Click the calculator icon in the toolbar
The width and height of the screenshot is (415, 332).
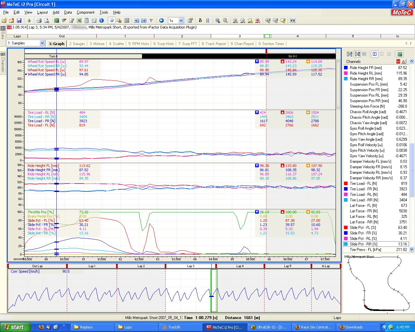point(87,20)
